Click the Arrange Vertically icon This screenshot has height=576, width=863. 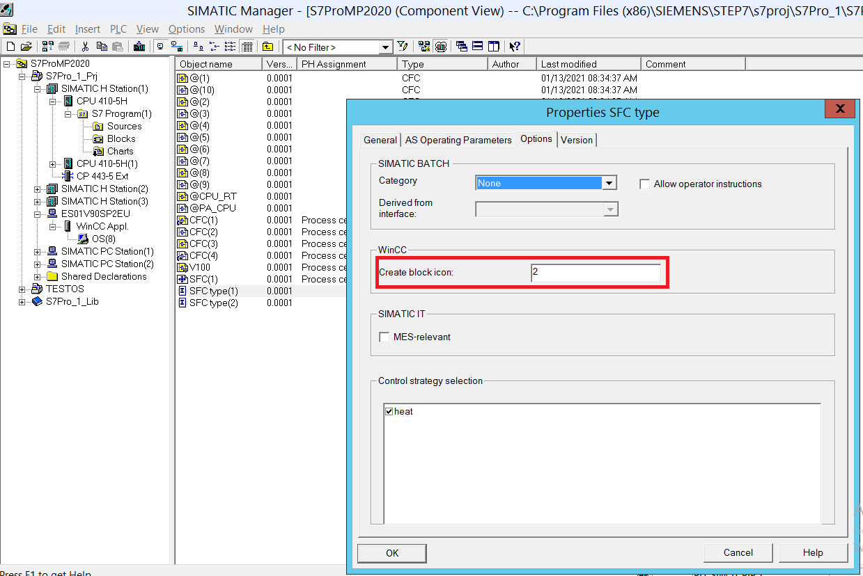(493, 47)
